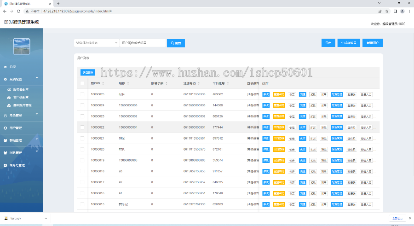The height and width of the screenshot is (226, 414).
Task: Expand the 群组管理 menu arrow
Action: point(37,139)
